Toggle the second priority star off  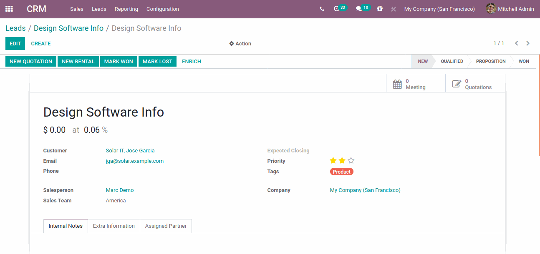pos(342,160)
